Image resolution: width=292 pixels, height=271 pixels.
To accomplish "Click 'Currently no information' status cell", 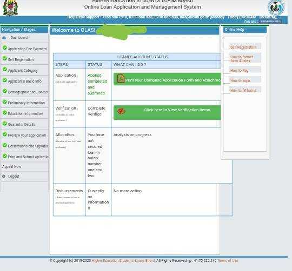I will [x=98, y=199].
